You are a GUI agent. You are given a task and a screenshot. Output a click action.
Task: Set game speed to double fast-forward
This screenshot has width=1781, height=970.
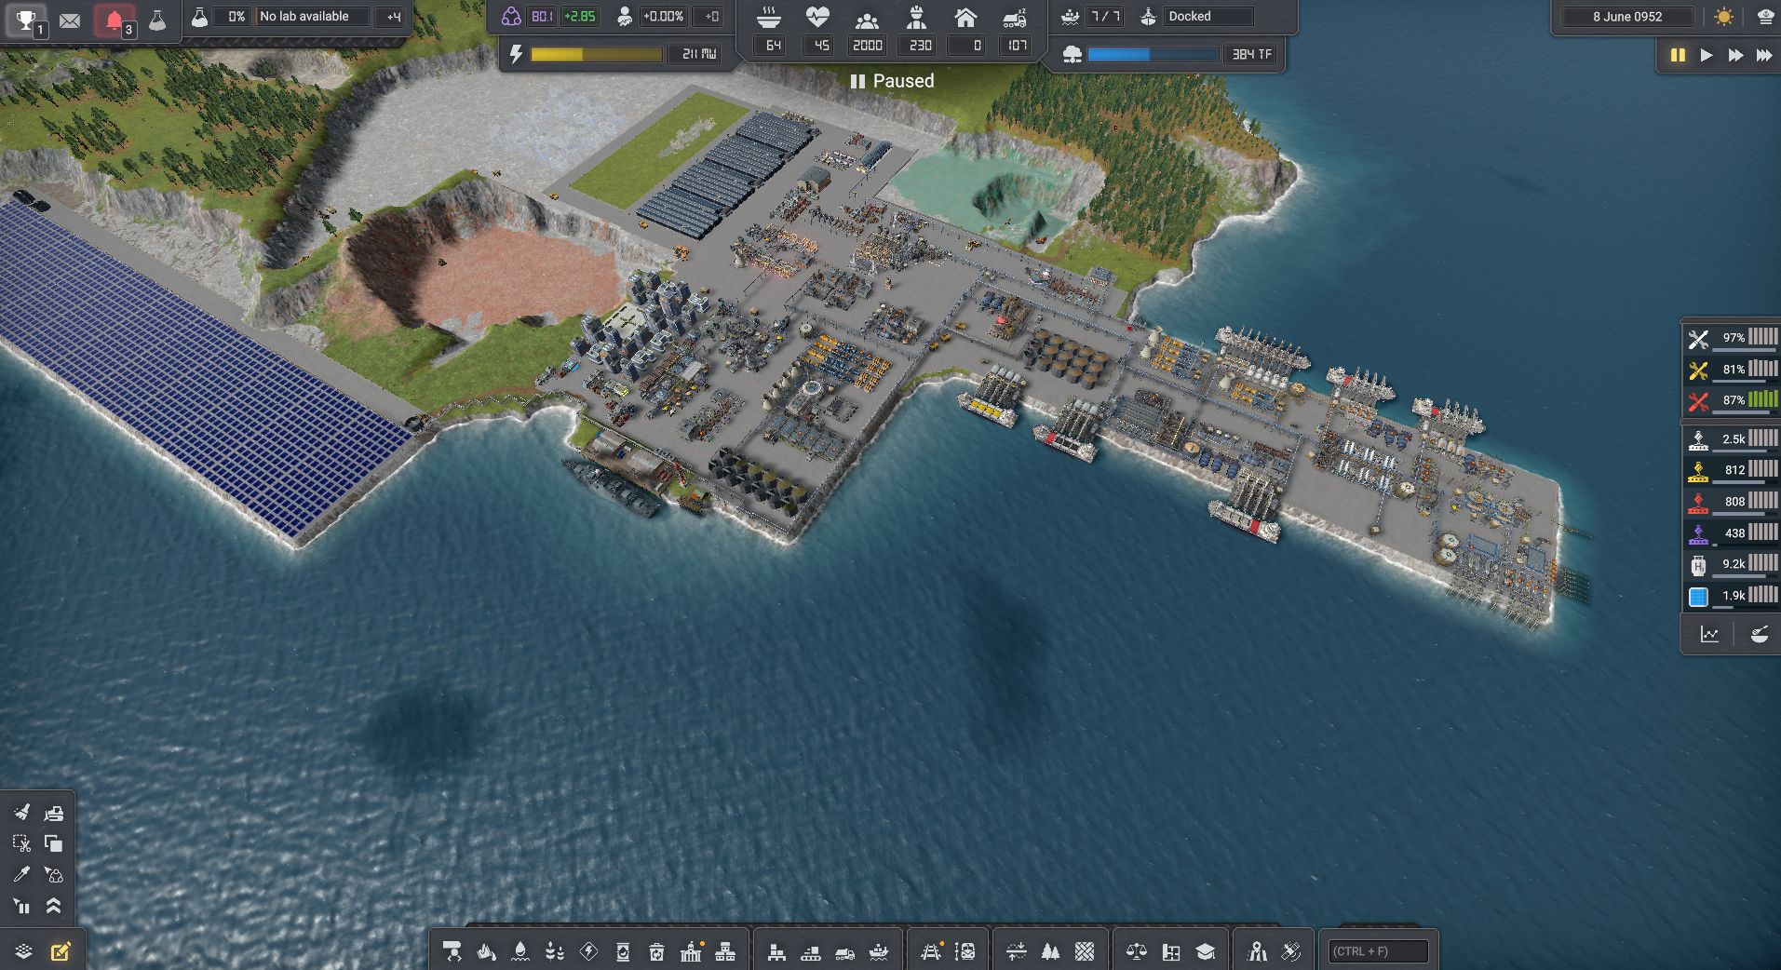[x=1735, y=55]
